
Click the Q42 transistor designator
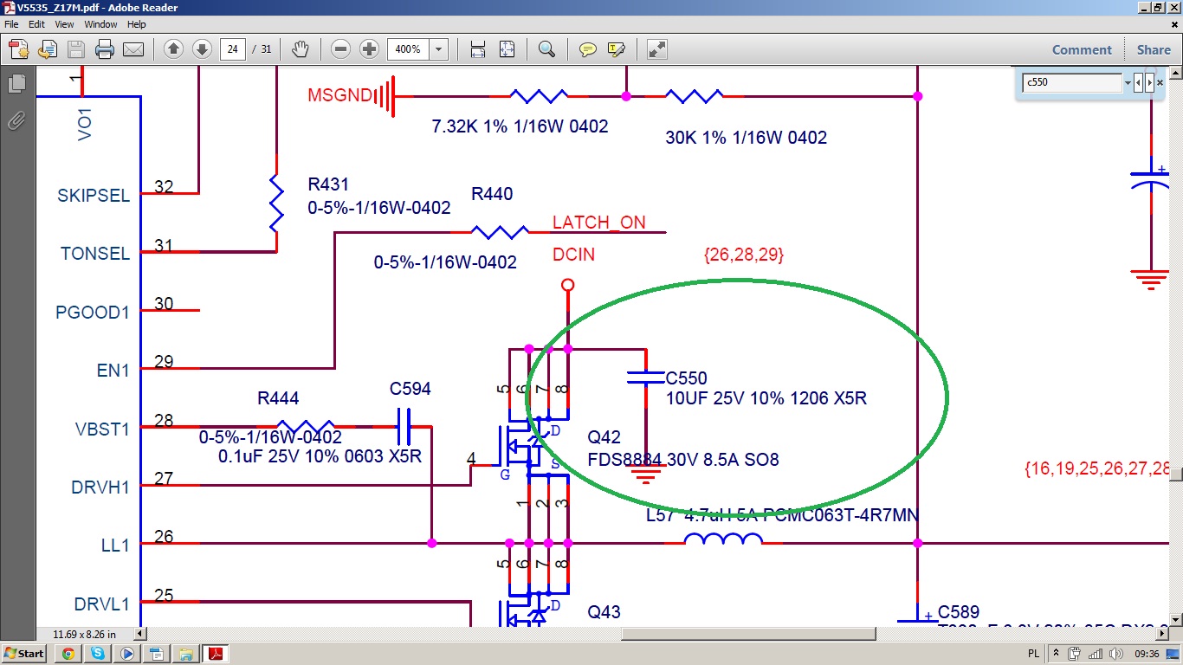tap(604, 438)
